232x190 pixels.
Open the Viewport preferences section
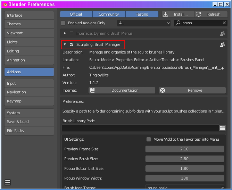pyautogui.click(x=29, y=33)
